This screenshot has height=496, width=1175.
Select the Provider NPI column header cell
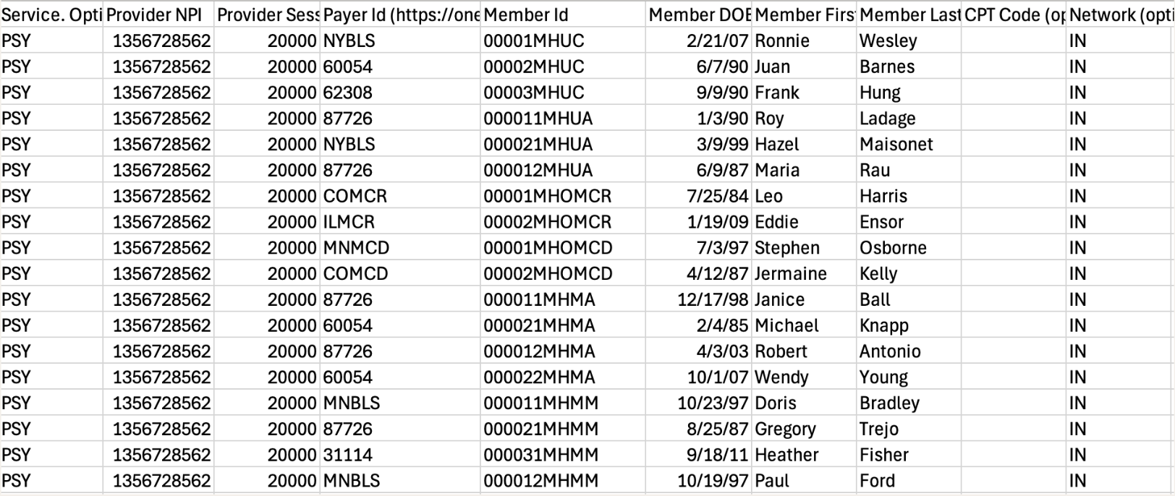coord(158,14)
